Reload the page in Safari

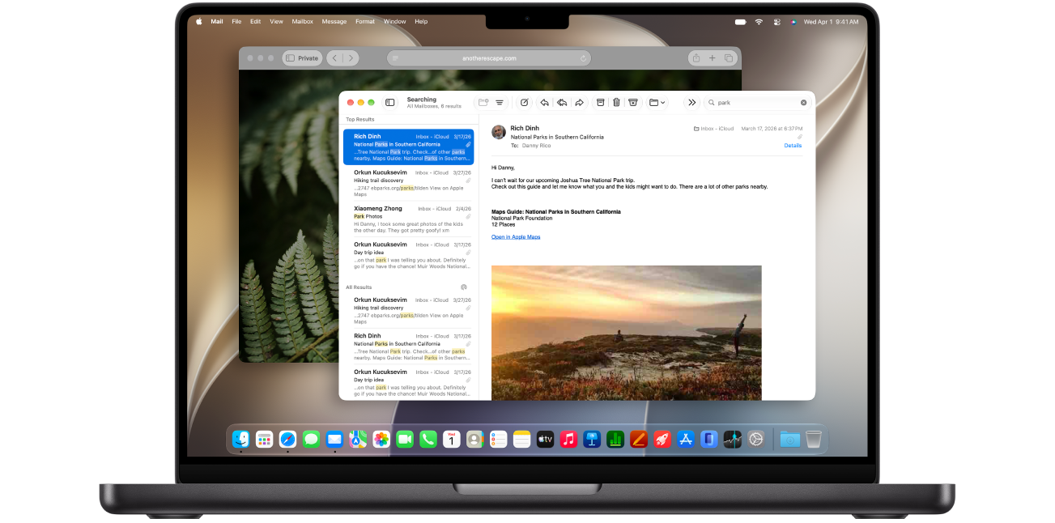click(x=583, y=58)
